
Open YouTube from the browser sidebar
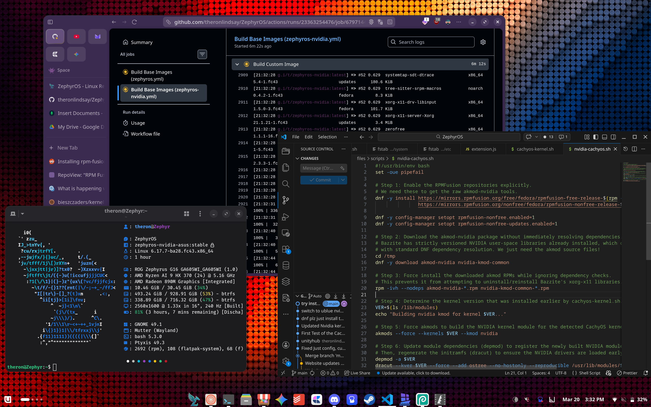tap(76, 36)
